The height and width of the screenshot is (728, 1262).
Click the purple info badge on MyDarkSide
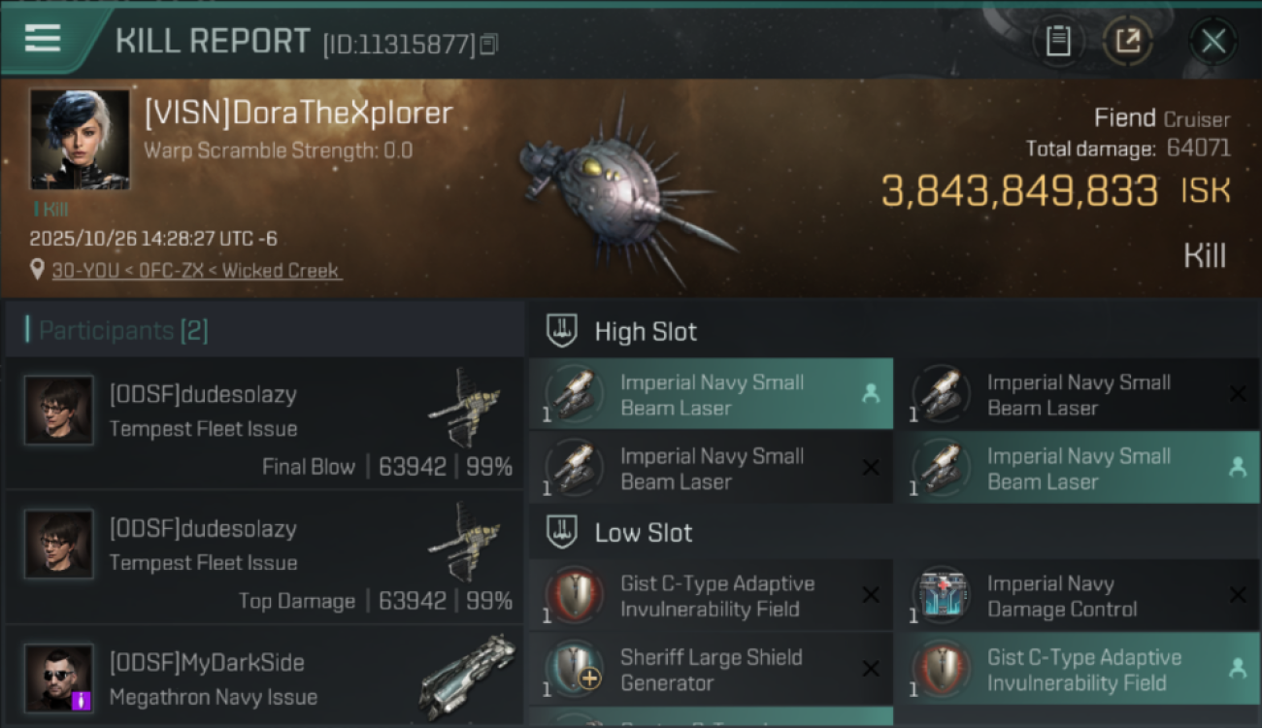click(x=82, y=699)
